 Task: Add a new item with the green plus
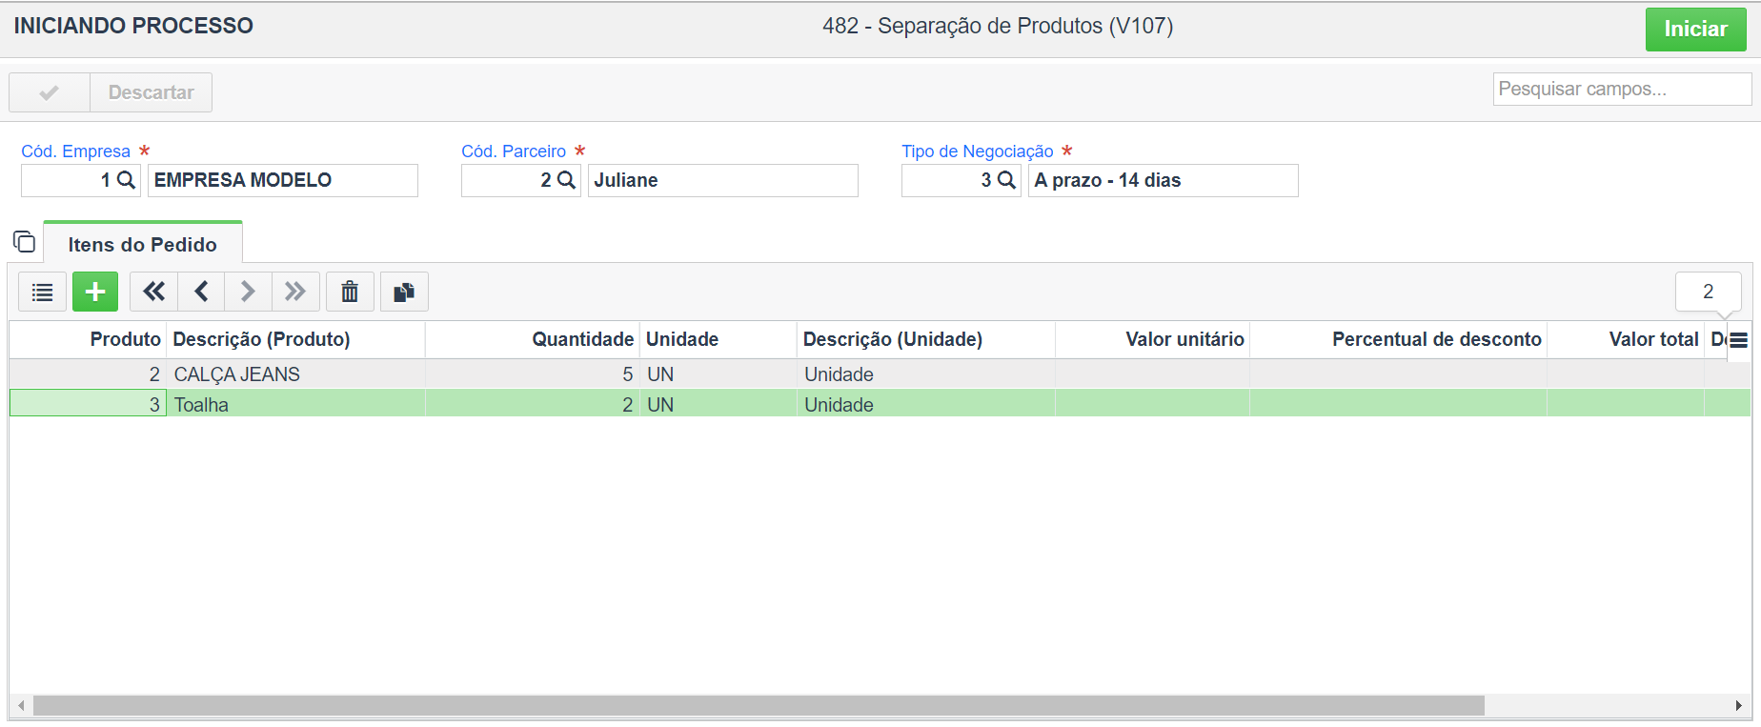pyautogui.click(x=95, y=292)
